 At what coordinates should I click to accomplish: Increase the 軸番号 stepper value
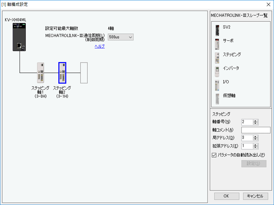pos(255,121)
